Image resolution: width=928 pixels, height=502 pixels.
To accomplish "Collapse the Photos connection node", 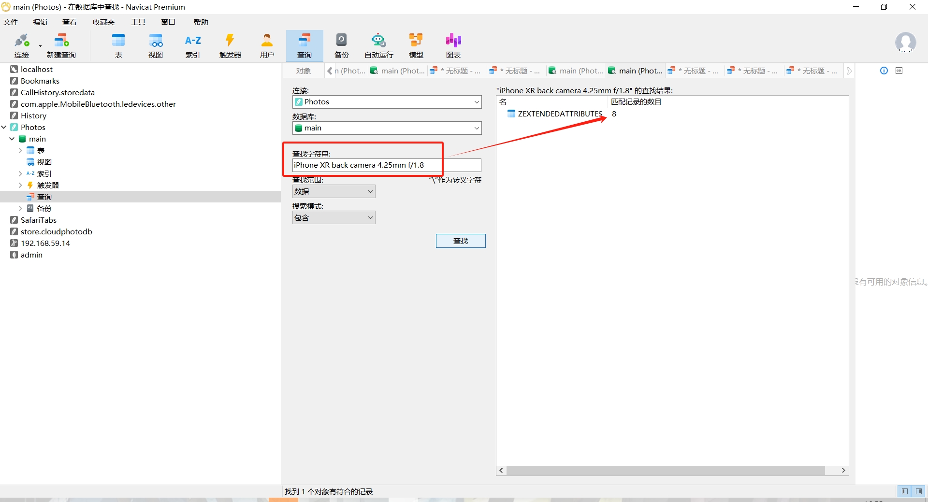I will [x=4, y=127].
